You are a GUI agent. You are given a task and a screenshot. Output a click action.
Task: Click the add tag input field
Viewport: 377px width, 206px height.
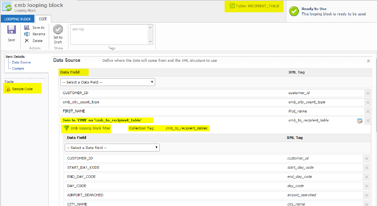tap(109, 34)
